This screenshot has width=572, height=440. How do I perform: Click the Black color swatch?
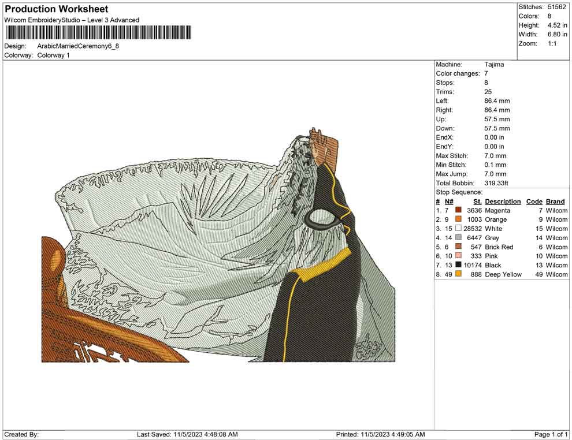coord(458,264)
